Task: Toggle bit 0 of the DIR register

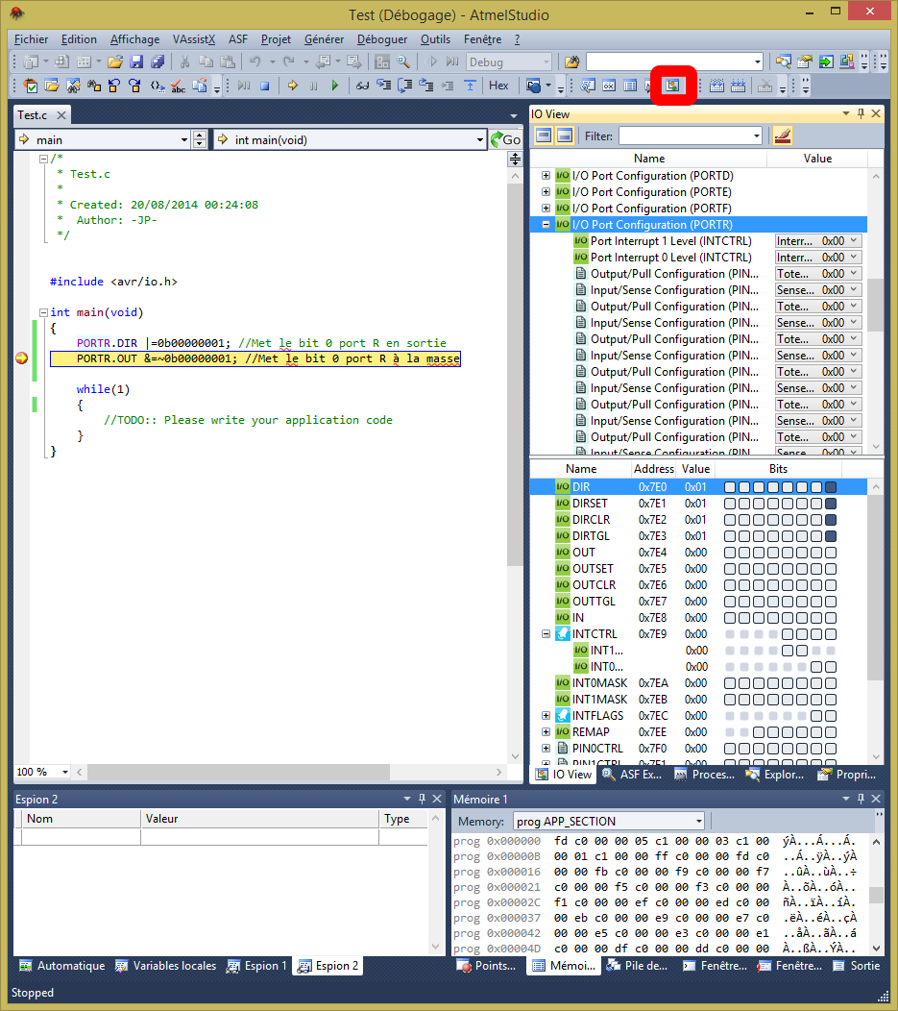Action: point(831,487)
